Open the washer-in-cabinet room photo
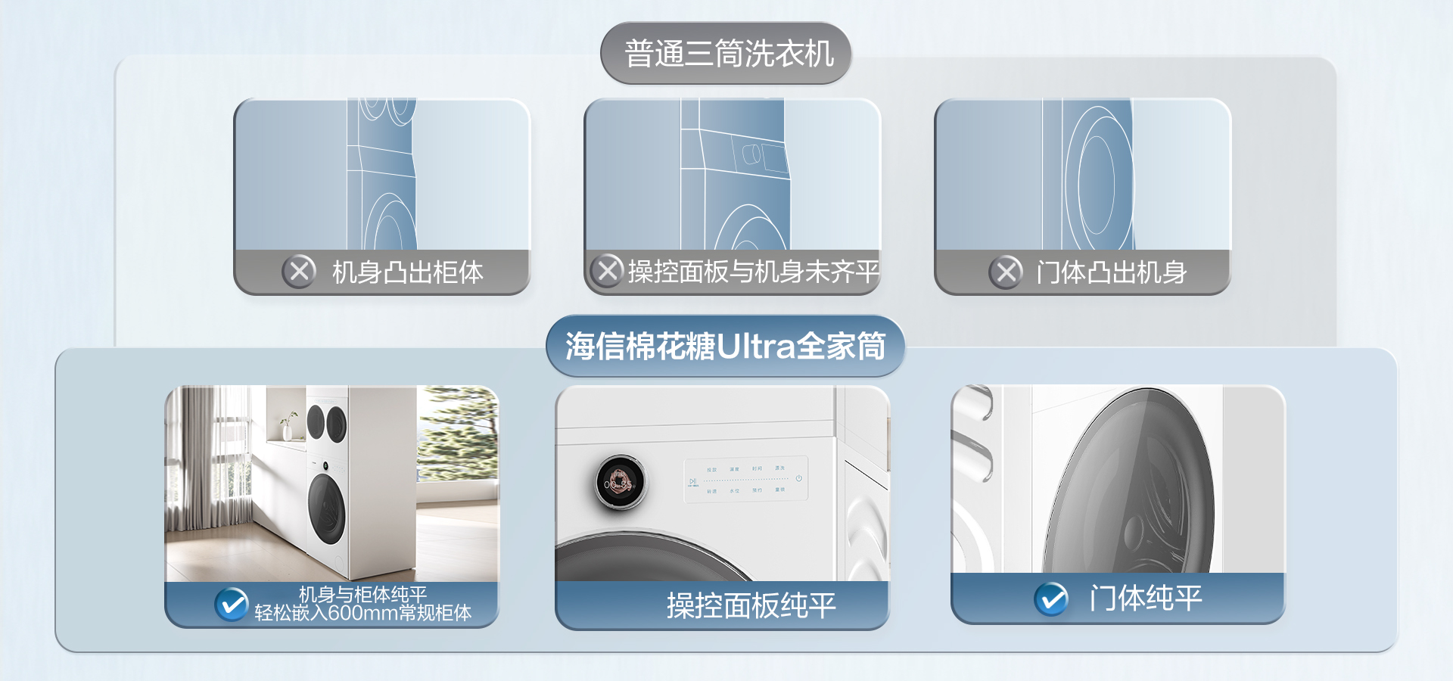Image resolution: width=1453 pixels, height=681 pixels. click(x=332, y=484)
